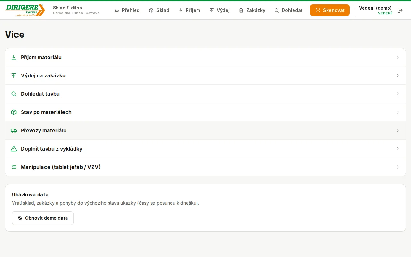Open the Převozy materiálu entry
The width and height of the screenshot is (411, 257).
[x=205, y=130]
